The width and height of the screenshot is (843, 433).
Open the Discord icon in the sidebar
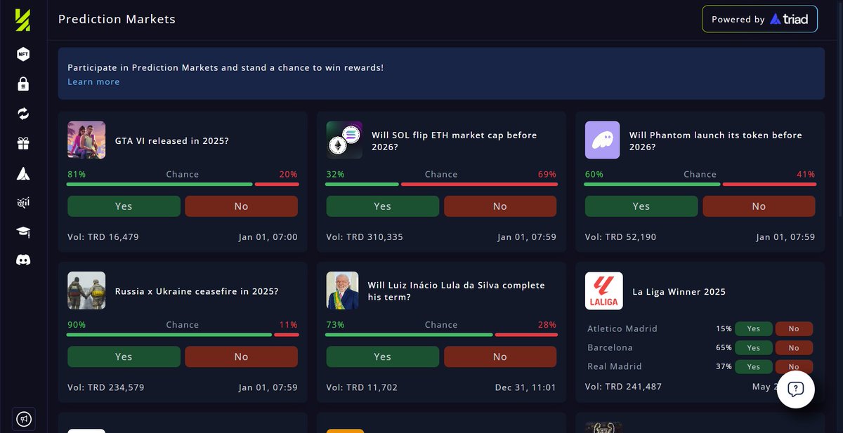click(x=23, y=260)
